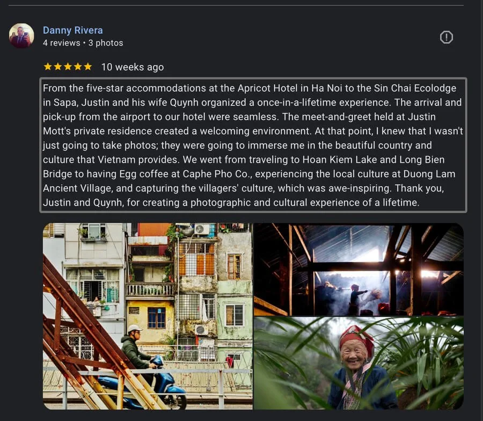Screen dimensions: 483x421
Task: Open the Danny Rivera name link
Action: [x=72, y=30]
